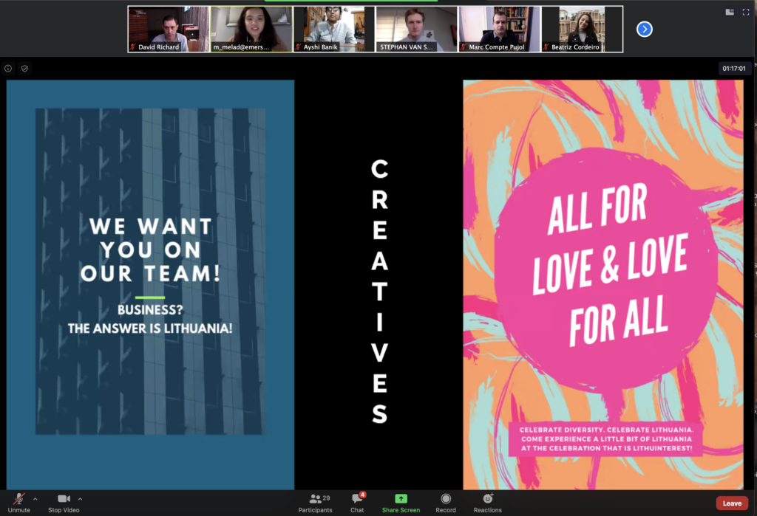Viewport: 757px width, 516px height.
Task: Click the meeting timer display
Action: [x=735, y=69]
